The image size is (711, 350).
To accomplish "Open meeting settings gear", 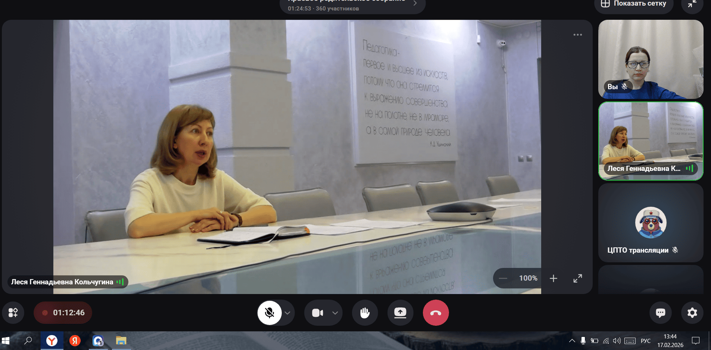I will point(692,313).
